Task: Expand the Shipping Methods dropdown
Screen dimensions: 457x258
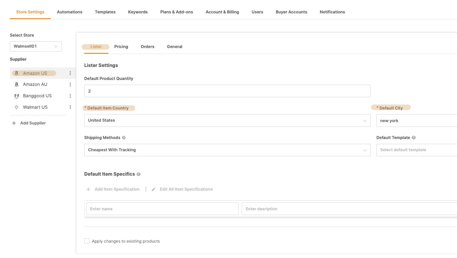Action: point(228,150)
